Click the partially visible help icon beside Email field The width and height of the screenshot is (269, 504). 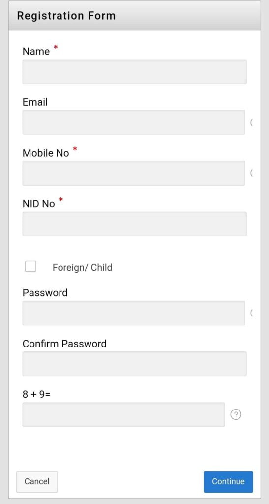(x=251, y=122)
